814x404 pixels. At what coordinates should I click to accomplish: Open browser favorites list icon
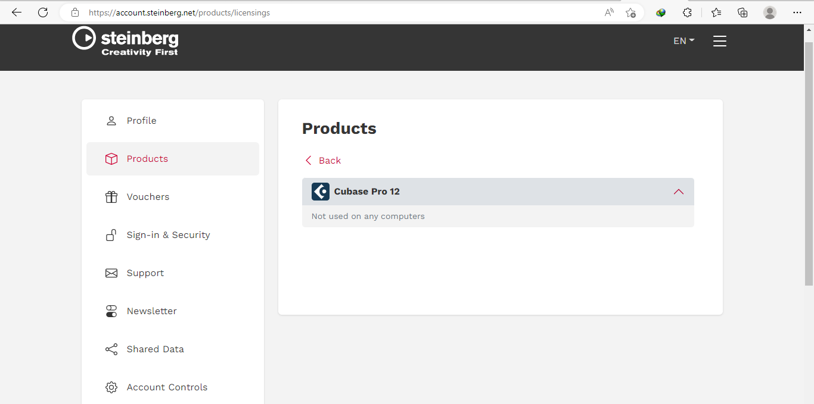point(716,12)
